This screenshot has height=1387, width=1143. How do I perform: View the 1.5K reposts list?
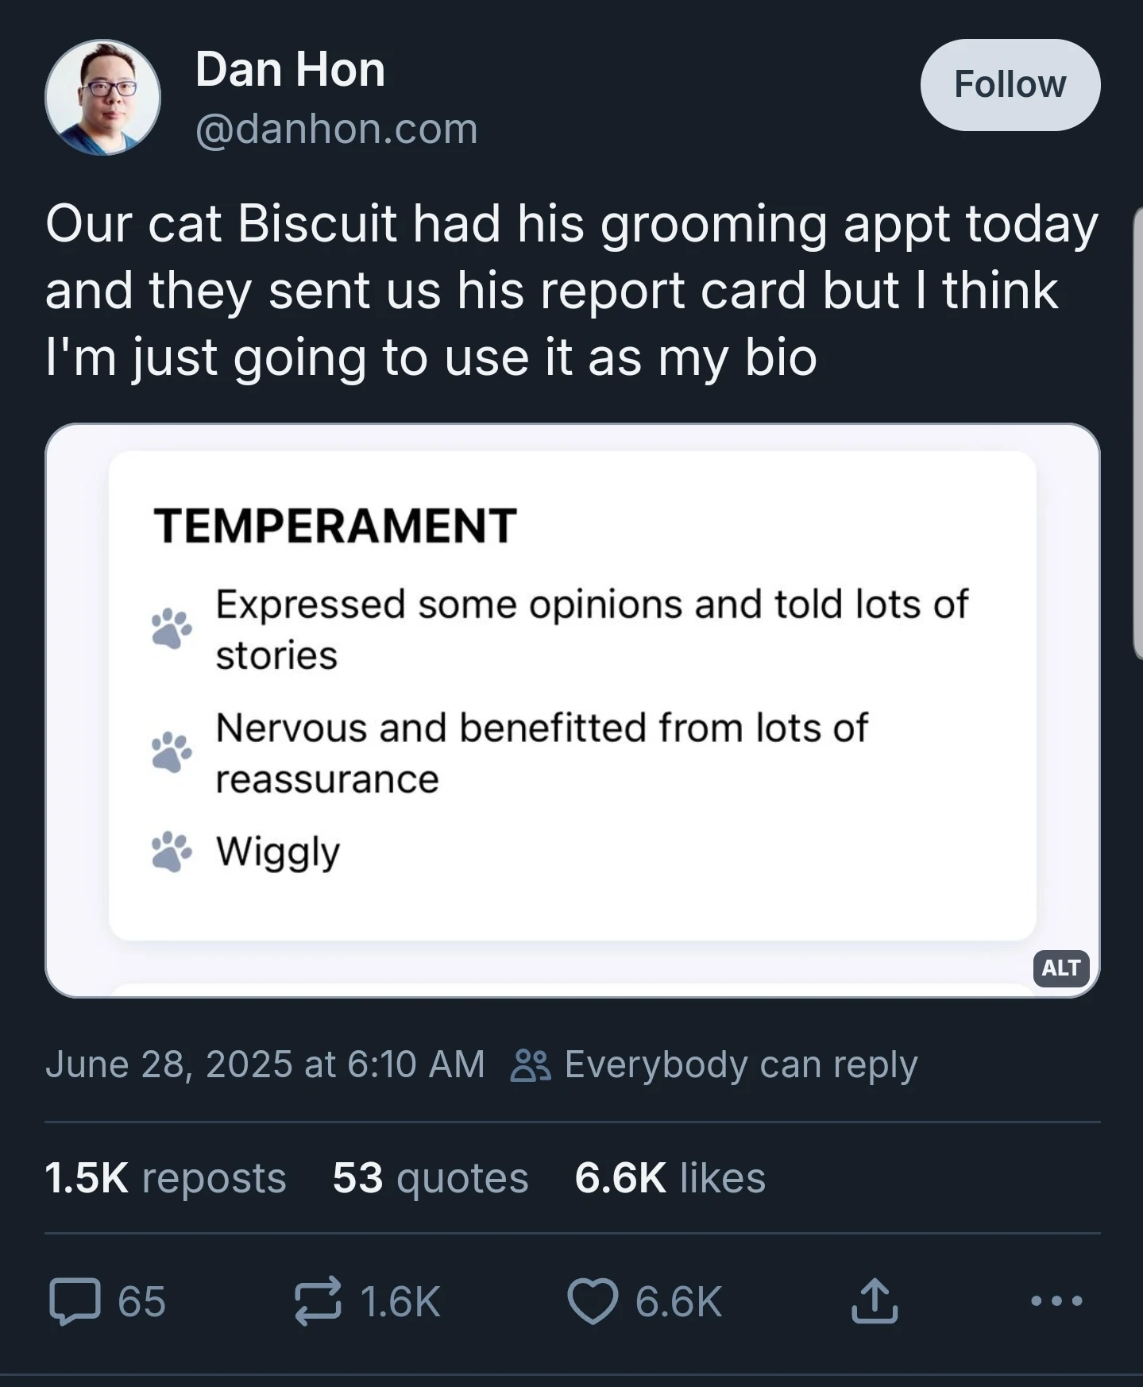(x=165, y=1177)
